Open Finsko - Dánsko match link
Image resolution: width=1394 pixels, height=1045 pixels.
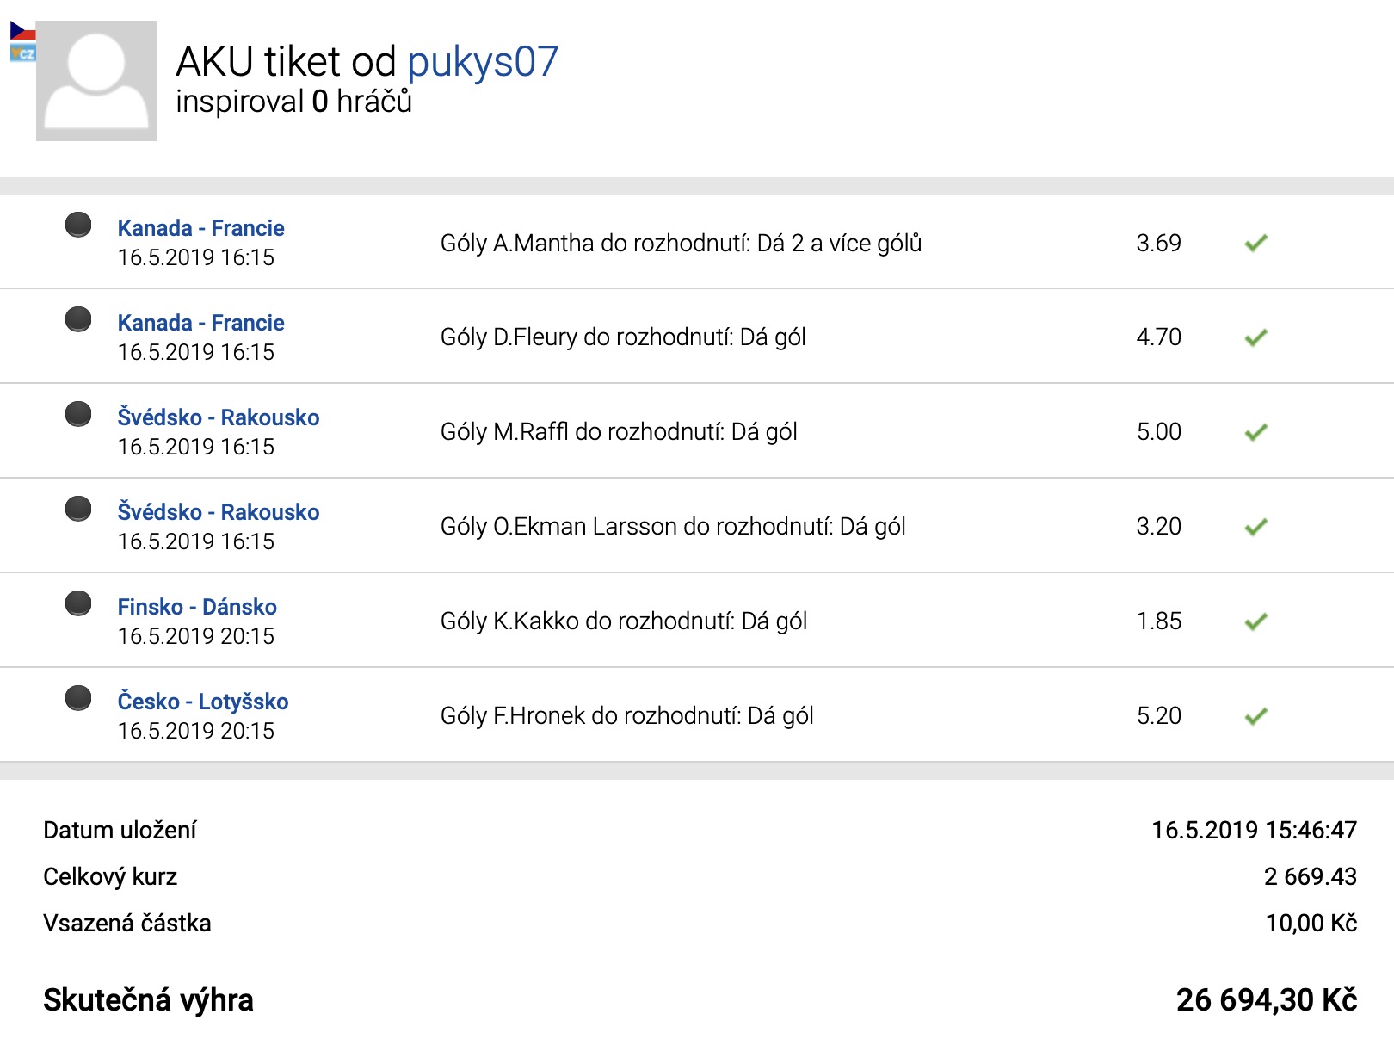pos(197,607)
